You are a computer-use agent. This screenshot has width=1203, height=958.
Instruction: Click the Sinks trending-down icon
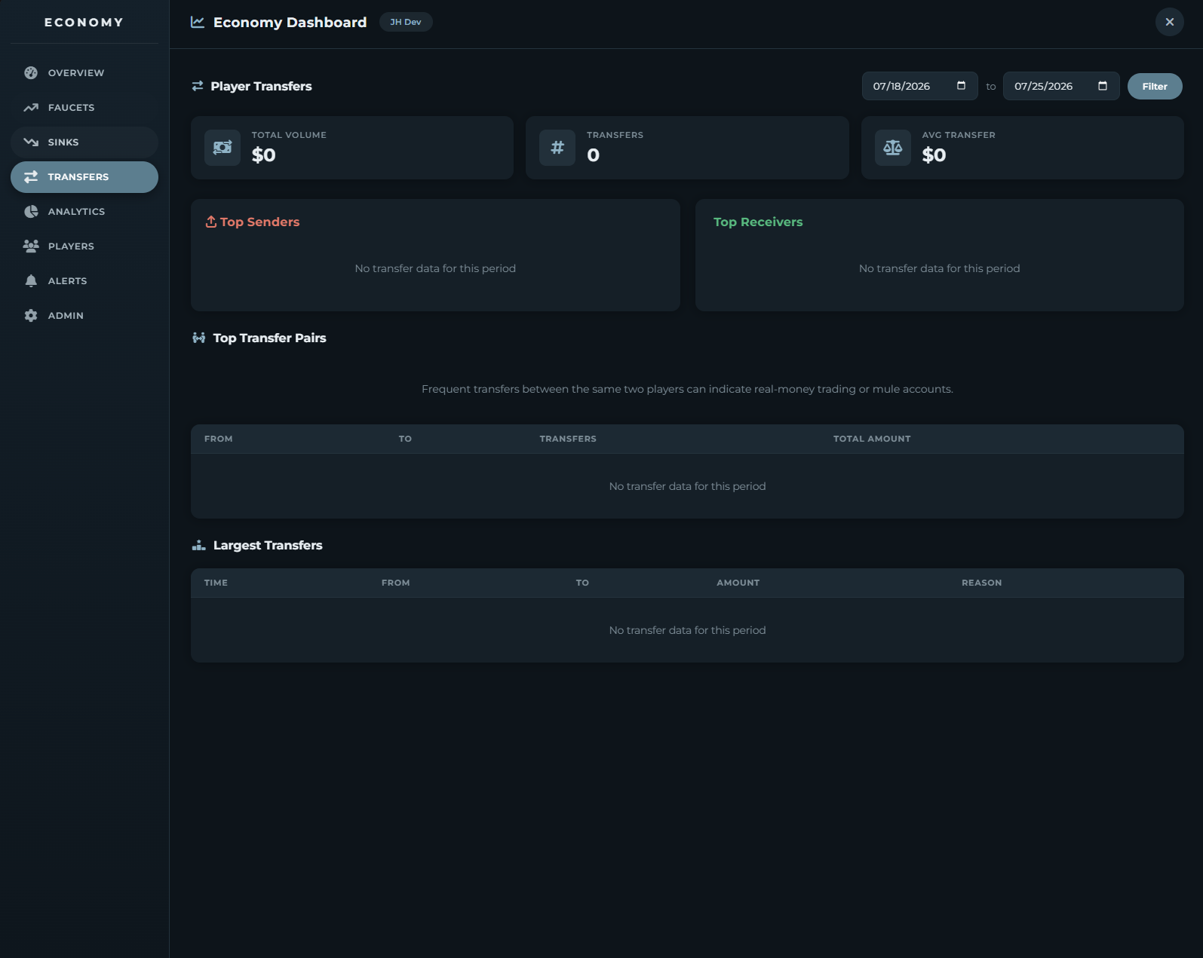(31, 142)
